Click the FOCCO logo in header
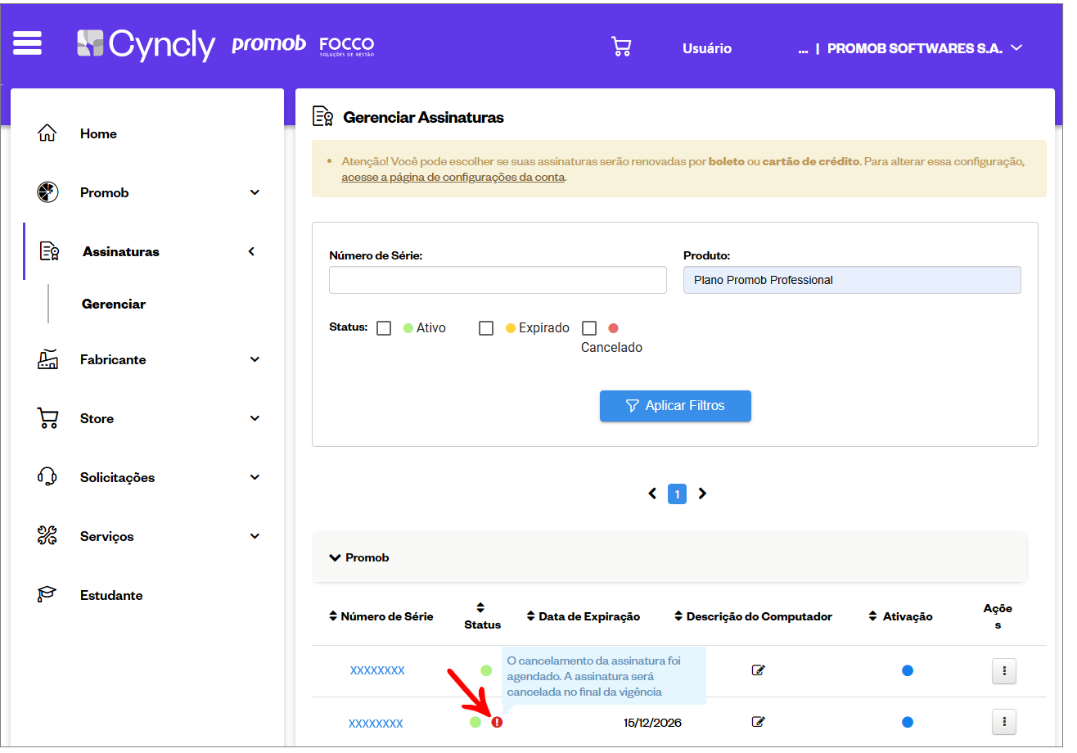 346,46
